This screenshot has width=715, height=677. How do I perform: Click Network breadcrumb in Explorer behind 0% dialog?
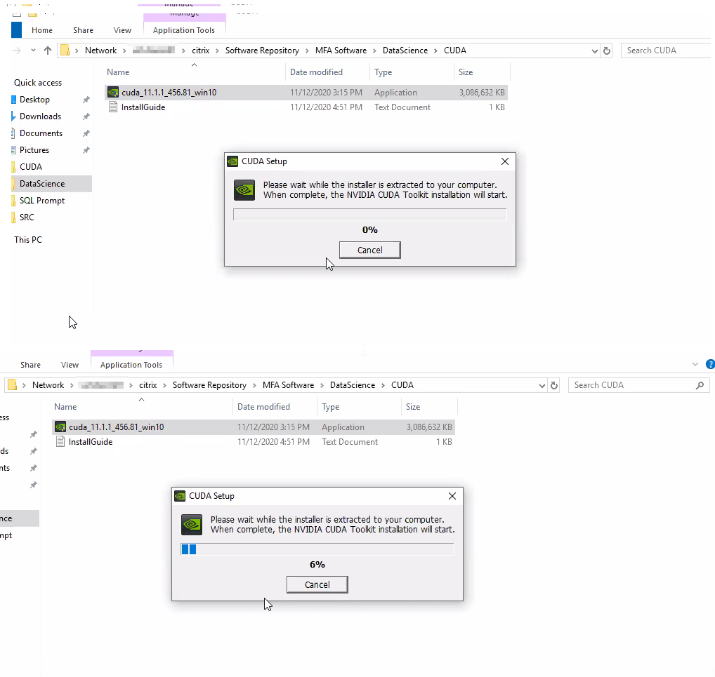pyautogui.click(x=100, y=51)
